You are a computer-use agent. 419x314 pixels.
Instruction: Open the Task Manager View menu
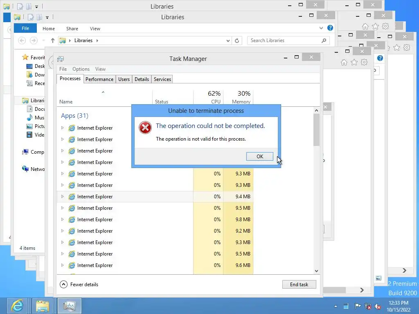pos(101,69)
